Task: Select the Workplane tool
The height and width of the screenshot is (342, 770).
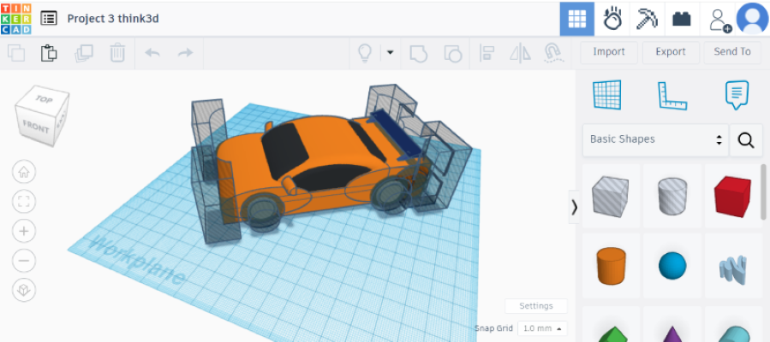Action: click(607, 95)
